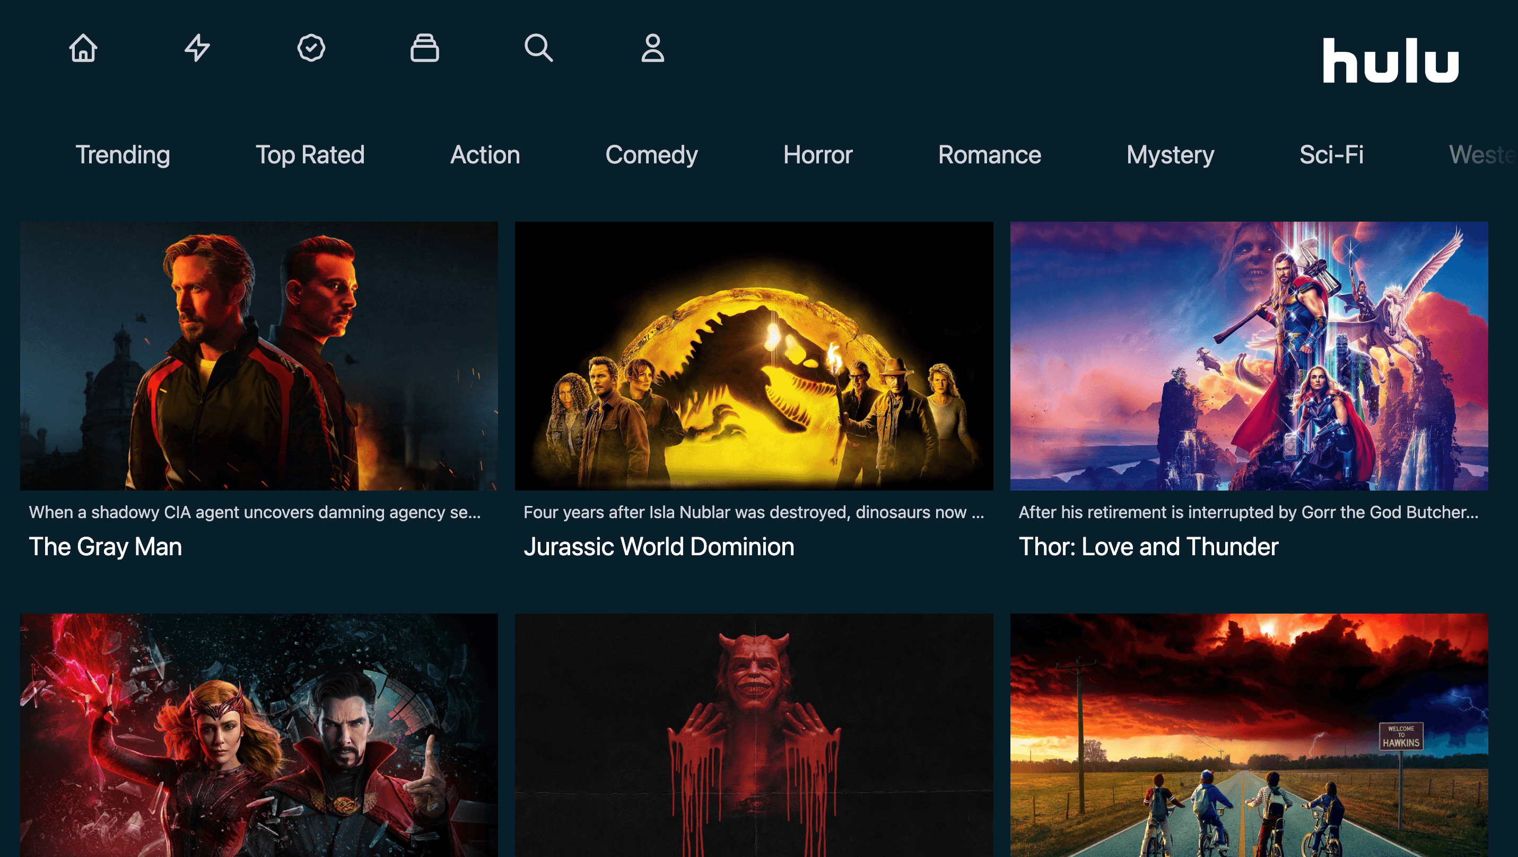Open Jurassic World Dominion poster thumbnail

point(754,356)
